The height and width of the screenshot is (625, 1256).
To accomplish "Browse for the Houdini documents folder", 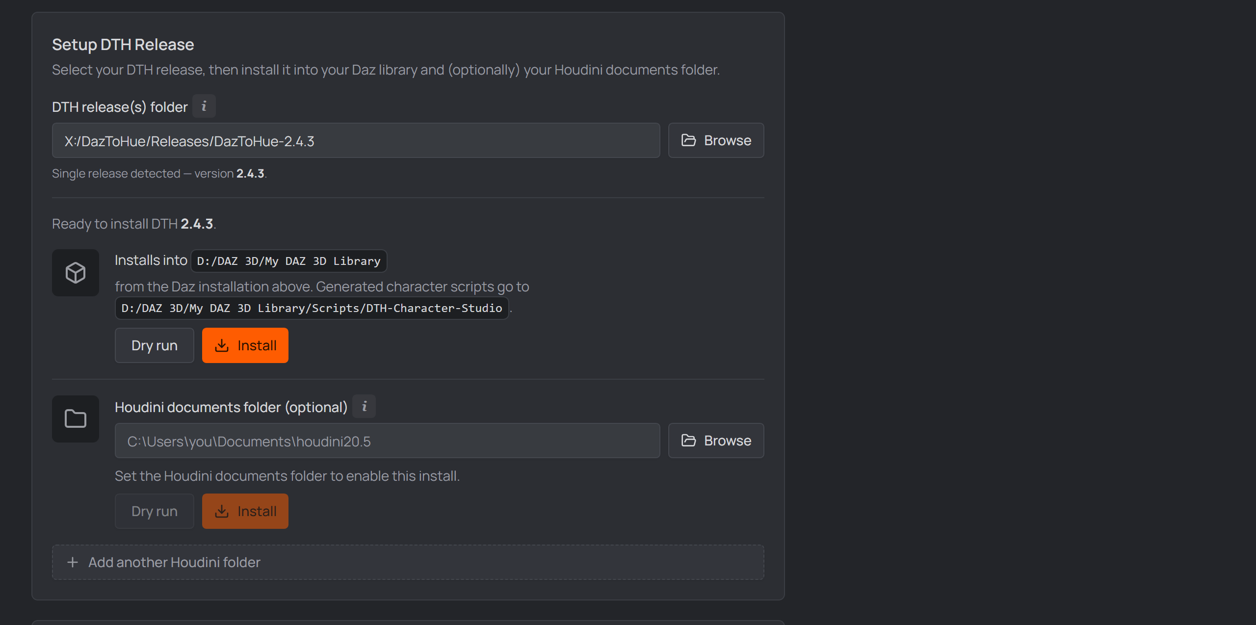I will coord(716,441).
